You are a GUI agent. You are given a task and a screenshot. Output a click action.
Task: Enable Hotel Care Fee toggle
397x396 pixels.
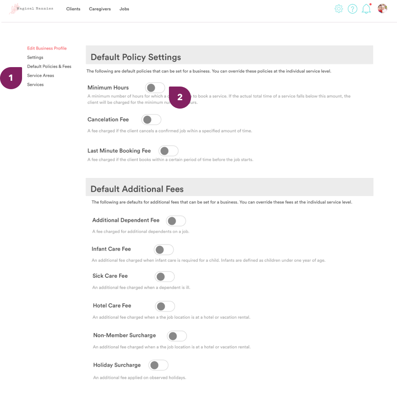tap(165, 306)
